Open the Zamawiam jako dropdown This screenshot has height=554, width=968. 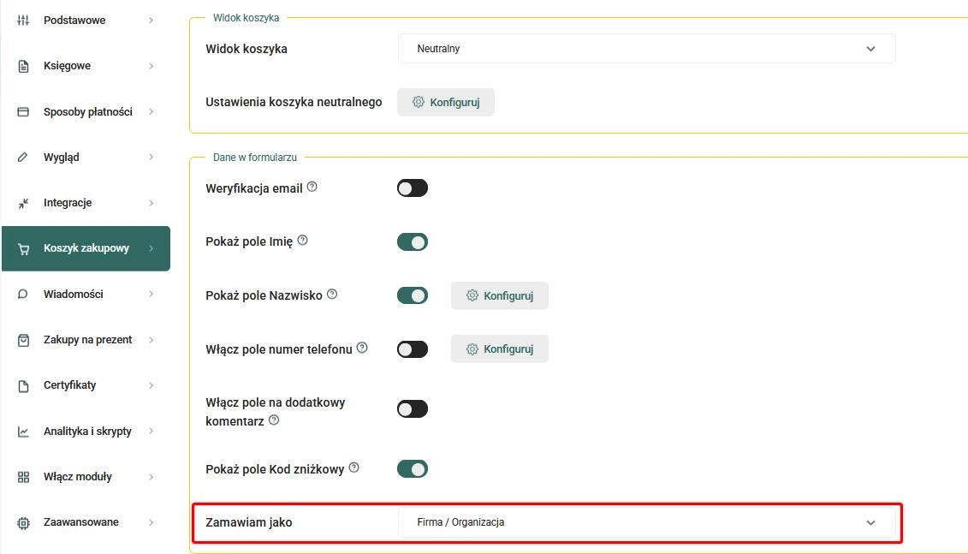(x=646, y=522)
